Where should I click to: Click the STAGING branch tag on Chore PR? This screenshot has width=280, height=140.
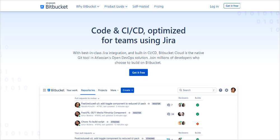[115, 122]
